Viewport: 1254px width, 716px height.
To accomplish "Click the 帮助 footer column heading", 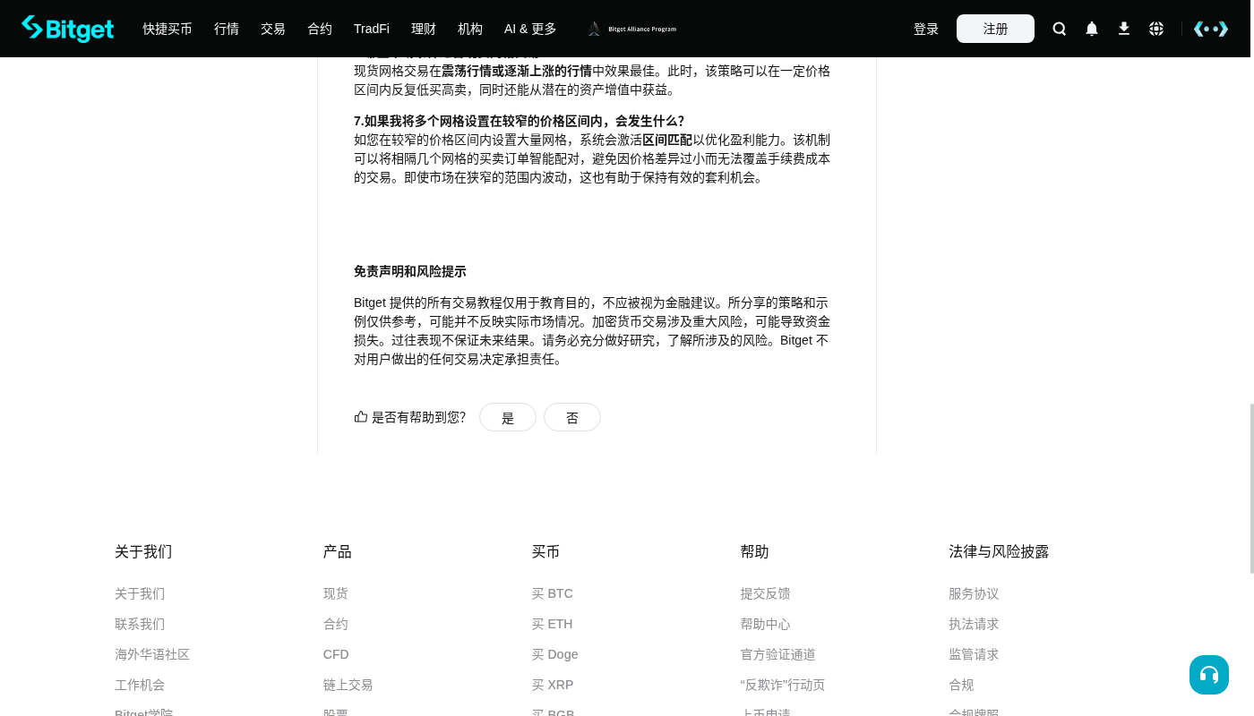I will click(755, 551).
